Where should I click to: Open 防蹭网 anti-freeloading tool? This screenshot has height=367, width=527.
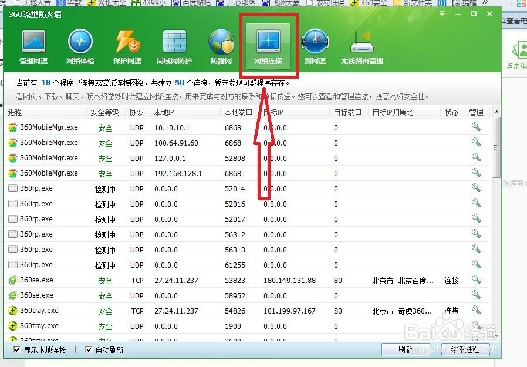coord(221,47)
